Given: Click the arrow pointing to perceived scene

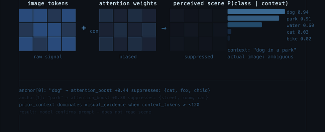Looking at the screenshot, I should click(x=164, y=28).
